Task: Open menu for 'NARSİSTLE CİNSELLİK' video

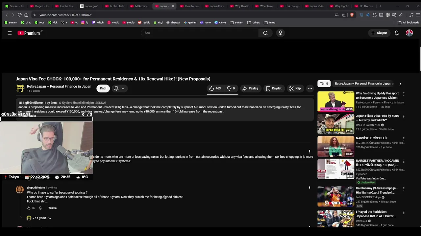Action: (x=404, y=139)
